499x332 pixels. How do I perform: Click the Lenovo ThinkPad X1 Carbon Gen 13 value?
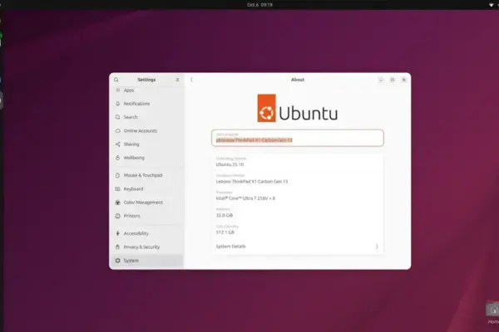pyautogui.click(x=252, y=182)
